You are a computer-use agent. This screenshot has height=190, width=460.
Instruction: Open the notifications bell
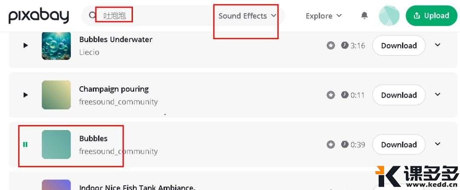[x=364, y=16]
